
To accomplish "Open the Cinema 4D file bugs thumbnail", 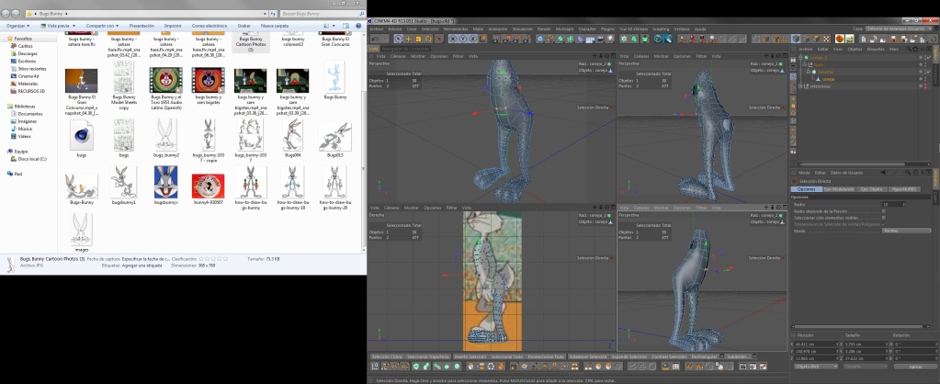I will [81, 135].
